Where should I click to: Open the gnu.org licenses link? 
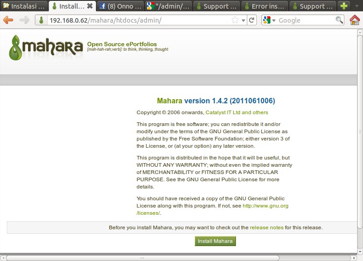(x=265, y=206)
